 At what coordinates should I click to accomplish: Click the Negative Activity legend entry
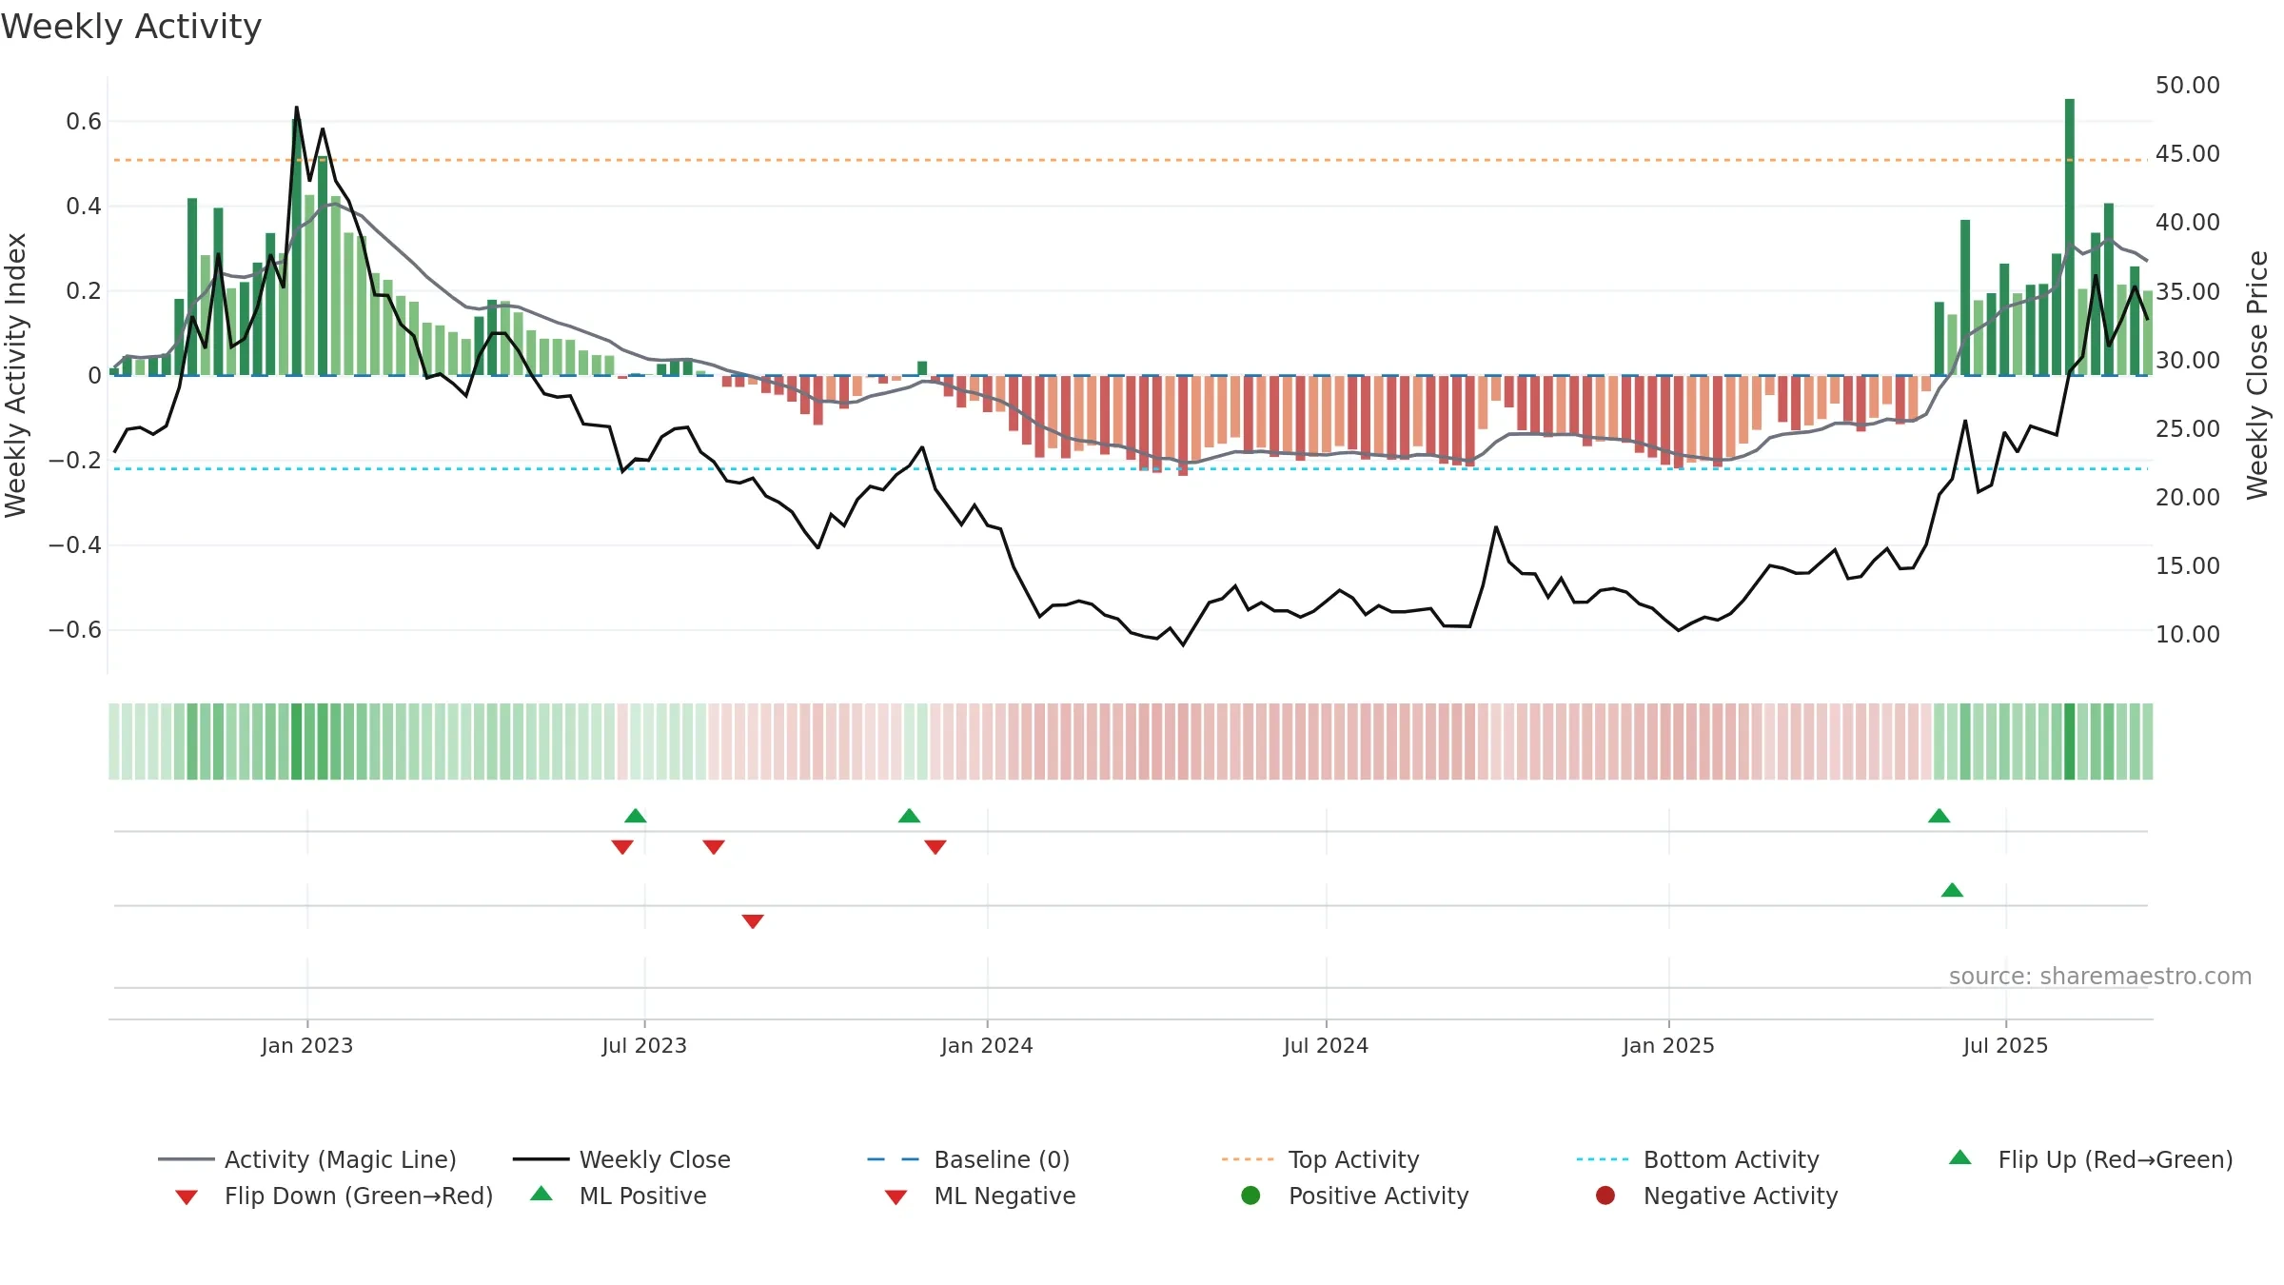(x=1717, y=1196)
